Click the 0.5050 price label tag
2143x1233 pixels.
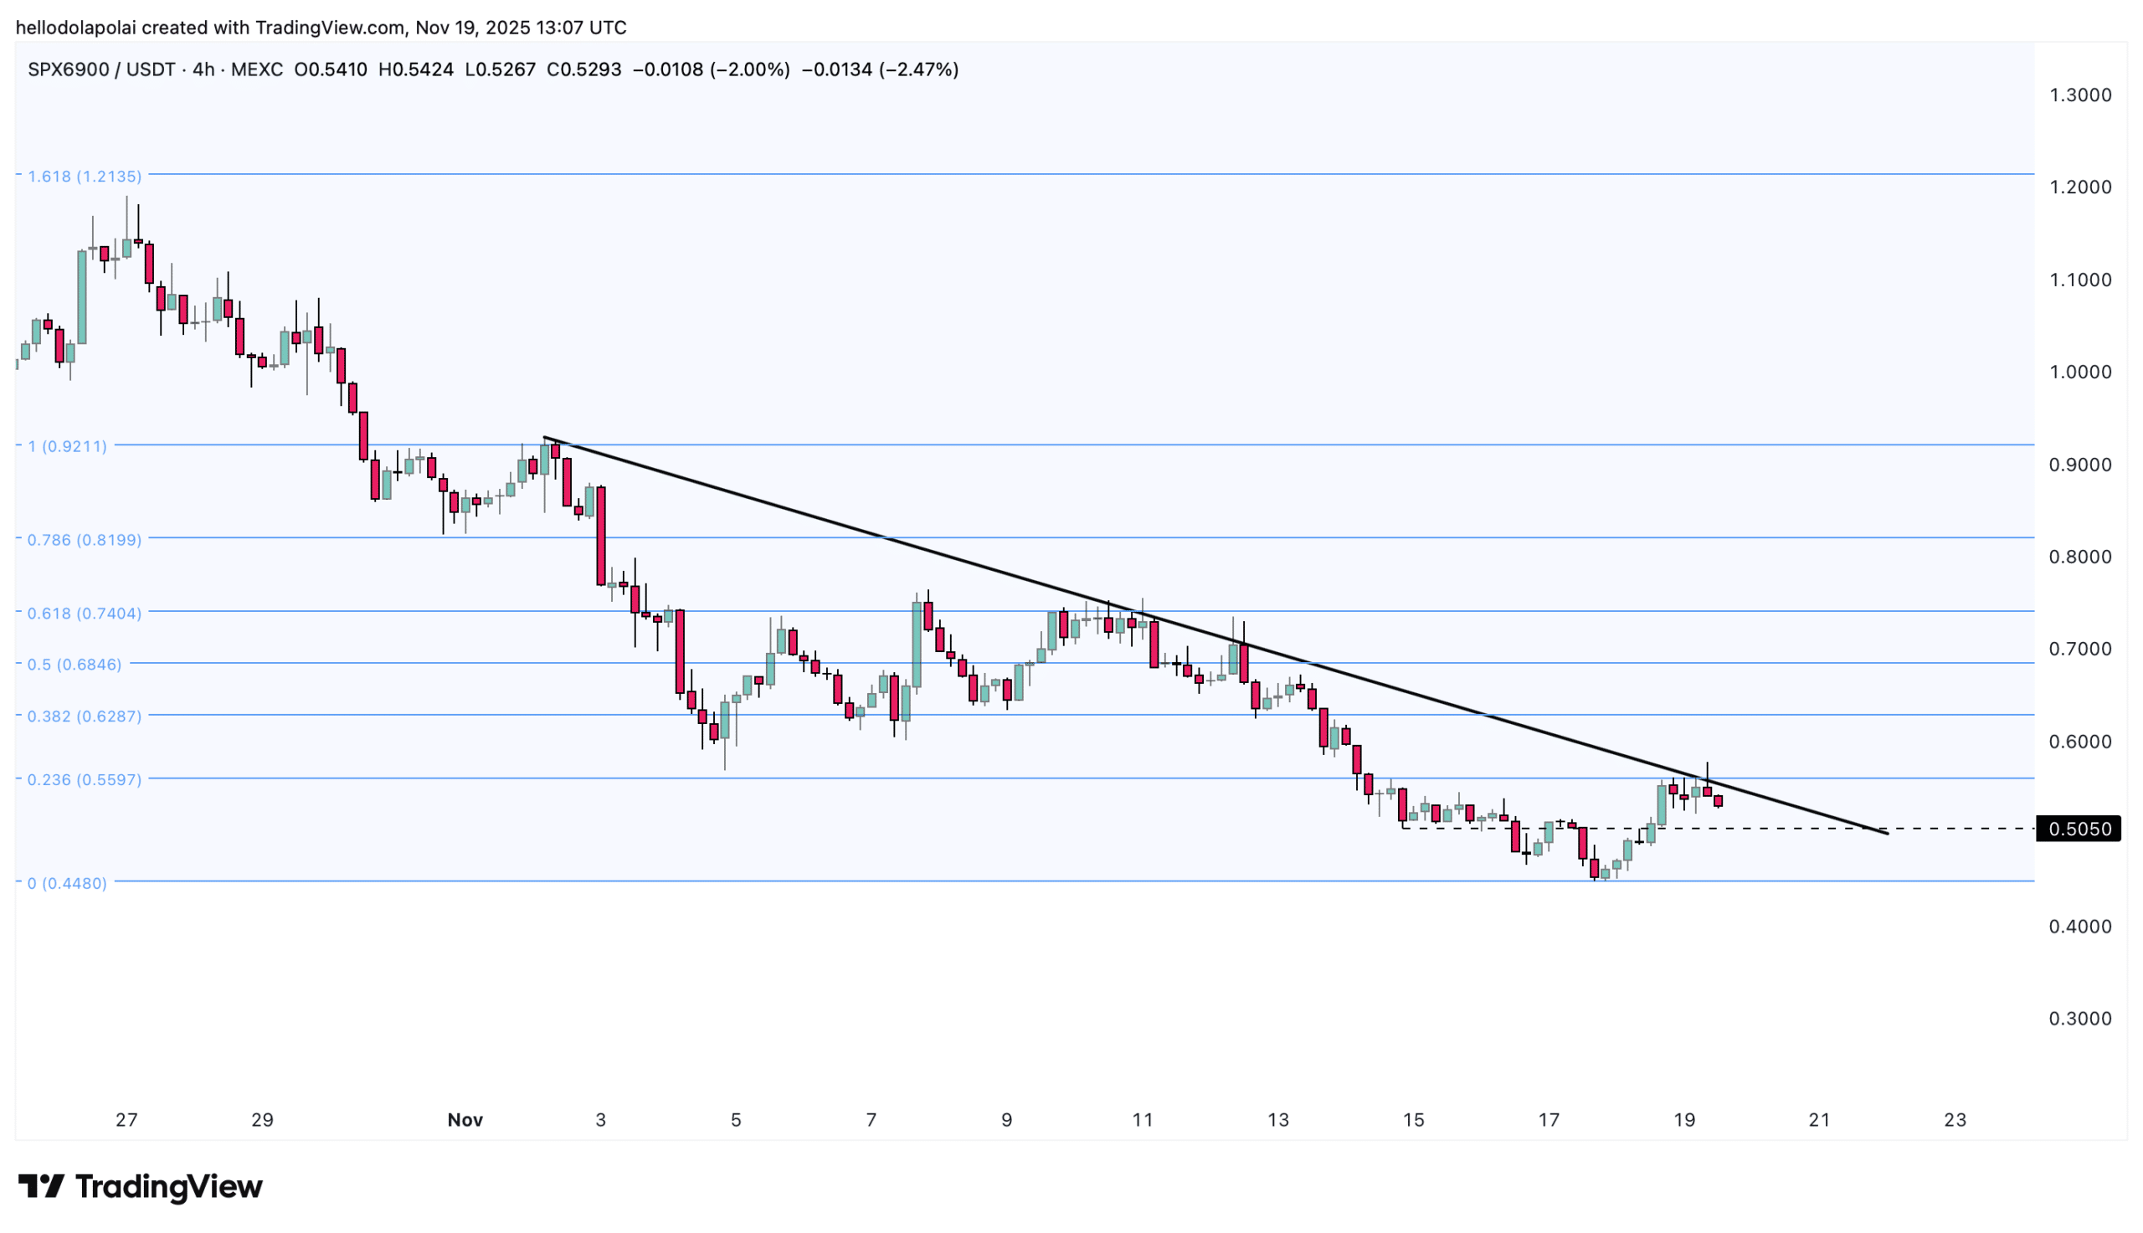2078,829
